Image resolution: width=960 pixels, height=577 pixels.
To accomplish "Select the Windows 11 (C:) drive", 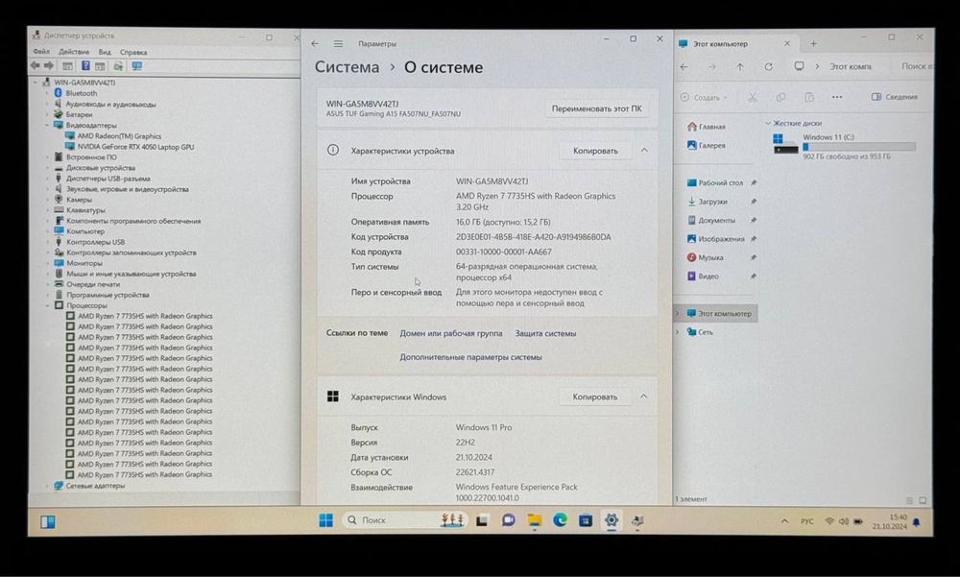I will pos(845,146).
